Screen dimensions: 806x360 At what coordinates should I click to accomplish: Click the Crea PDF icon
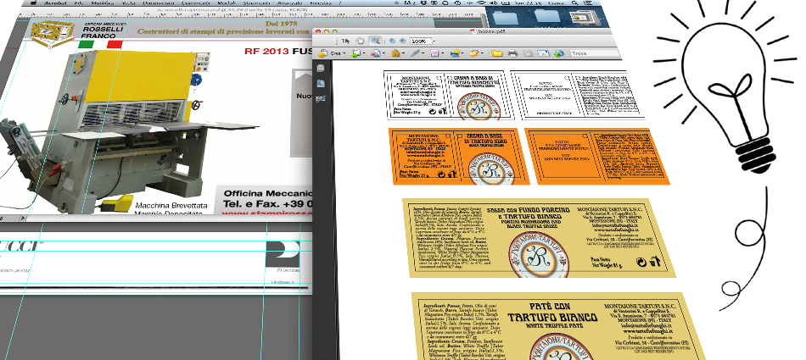[322, 53]
